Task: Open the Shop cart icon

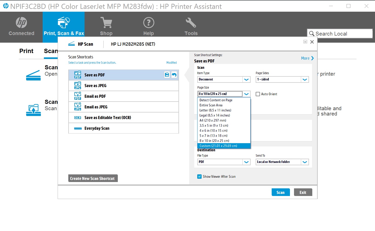Action: [x=106, y=23]
